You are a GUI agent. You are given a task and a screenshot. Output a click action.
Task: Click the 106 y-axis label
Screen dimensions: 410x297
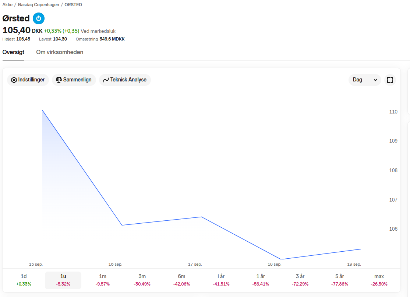click(x=393, y=229)
